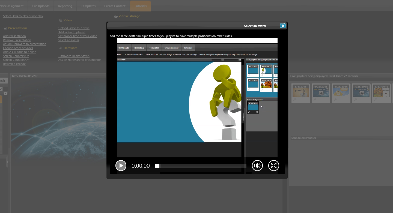Click the Z drive storage folder icon
The image size is (393, 213).
(116, 16)
